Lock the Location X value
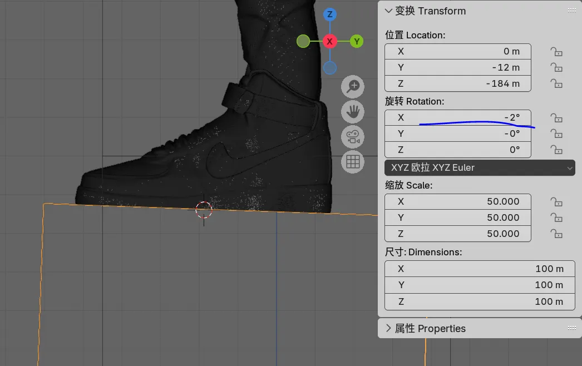 pyautogui.click(x=556, y=52)
